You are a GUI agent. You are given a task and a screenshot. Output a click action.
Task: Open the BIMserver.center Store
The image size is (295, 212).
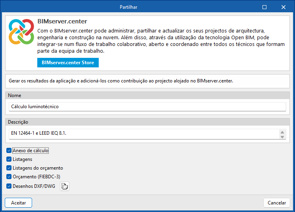coord(68,63)
